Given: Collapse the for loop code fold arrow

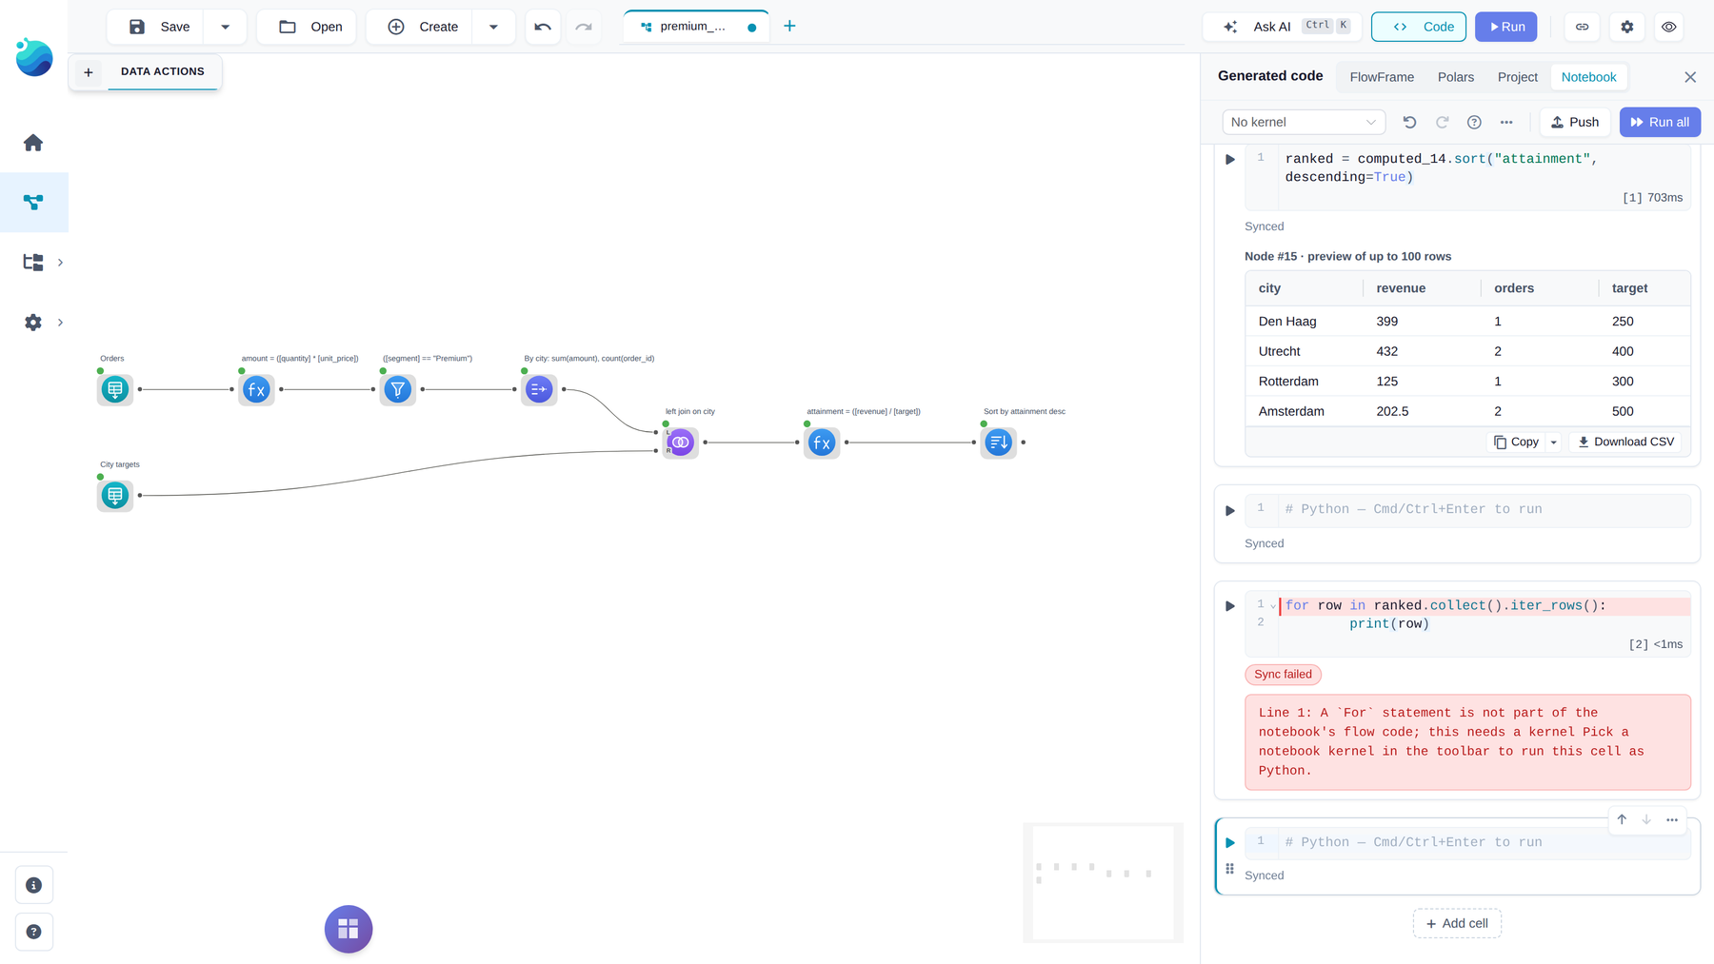Looking at the screenshot, I should (1273, 606).
